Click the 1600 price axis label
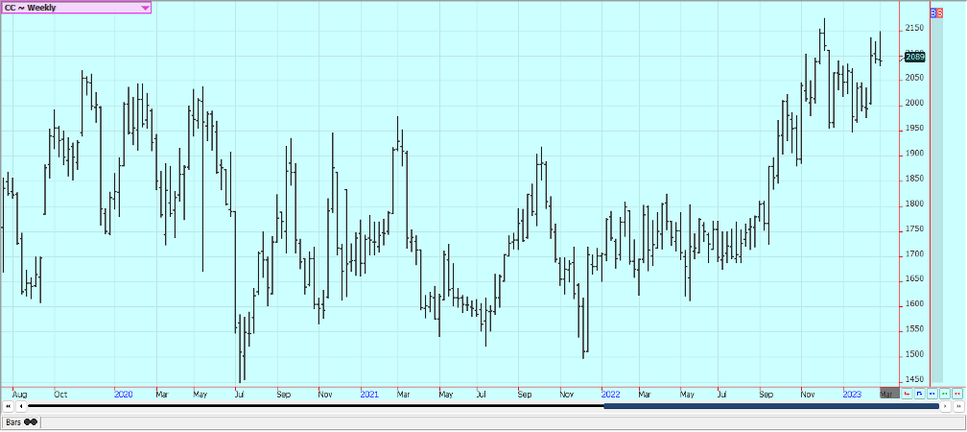 click(x=914, y=304)
